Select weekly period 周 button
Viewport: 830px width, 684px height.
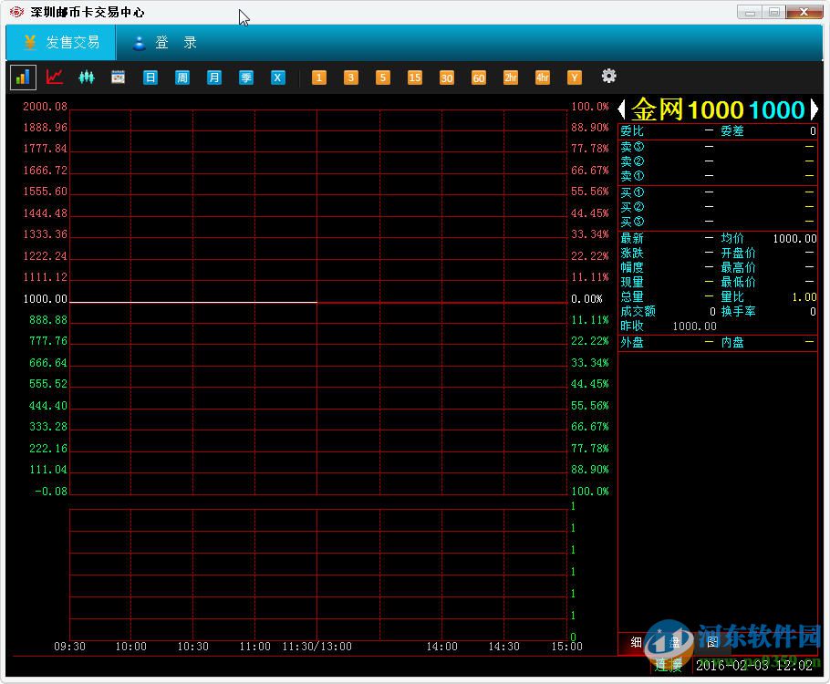pyautogui.click(x=182, y=78)
